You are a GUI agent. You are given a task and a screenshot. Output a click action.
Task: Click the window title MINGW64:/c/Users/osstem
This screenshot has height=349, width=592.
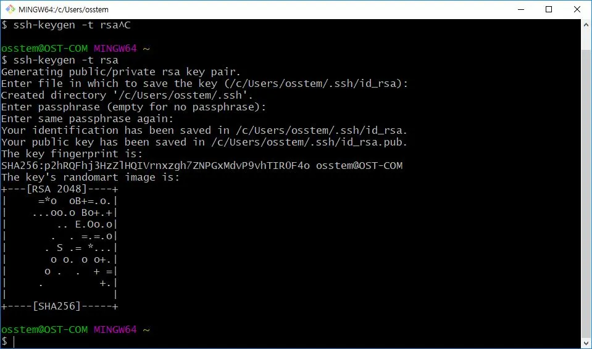click(x=64, y=9)
